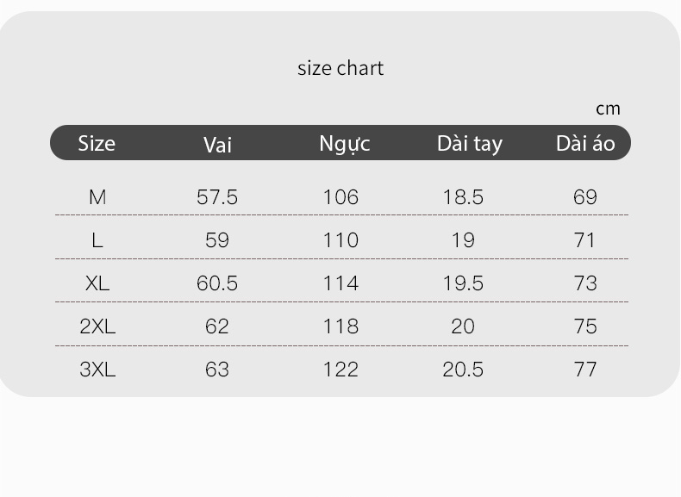This screenshot has width=681, height=497.
Task: Click chest value 122 for 3XL
Action: coord(341,370)
